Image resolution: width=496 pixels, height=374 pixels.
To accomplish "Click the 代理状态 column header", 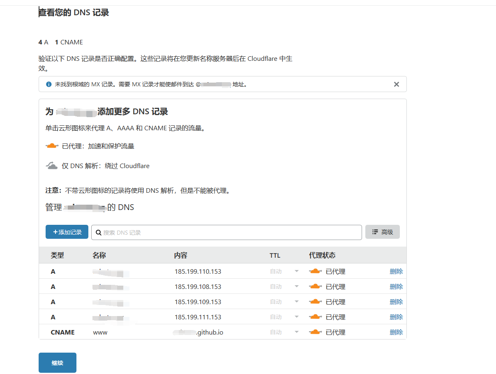I will pyautogui.click(x=322, y=255).
